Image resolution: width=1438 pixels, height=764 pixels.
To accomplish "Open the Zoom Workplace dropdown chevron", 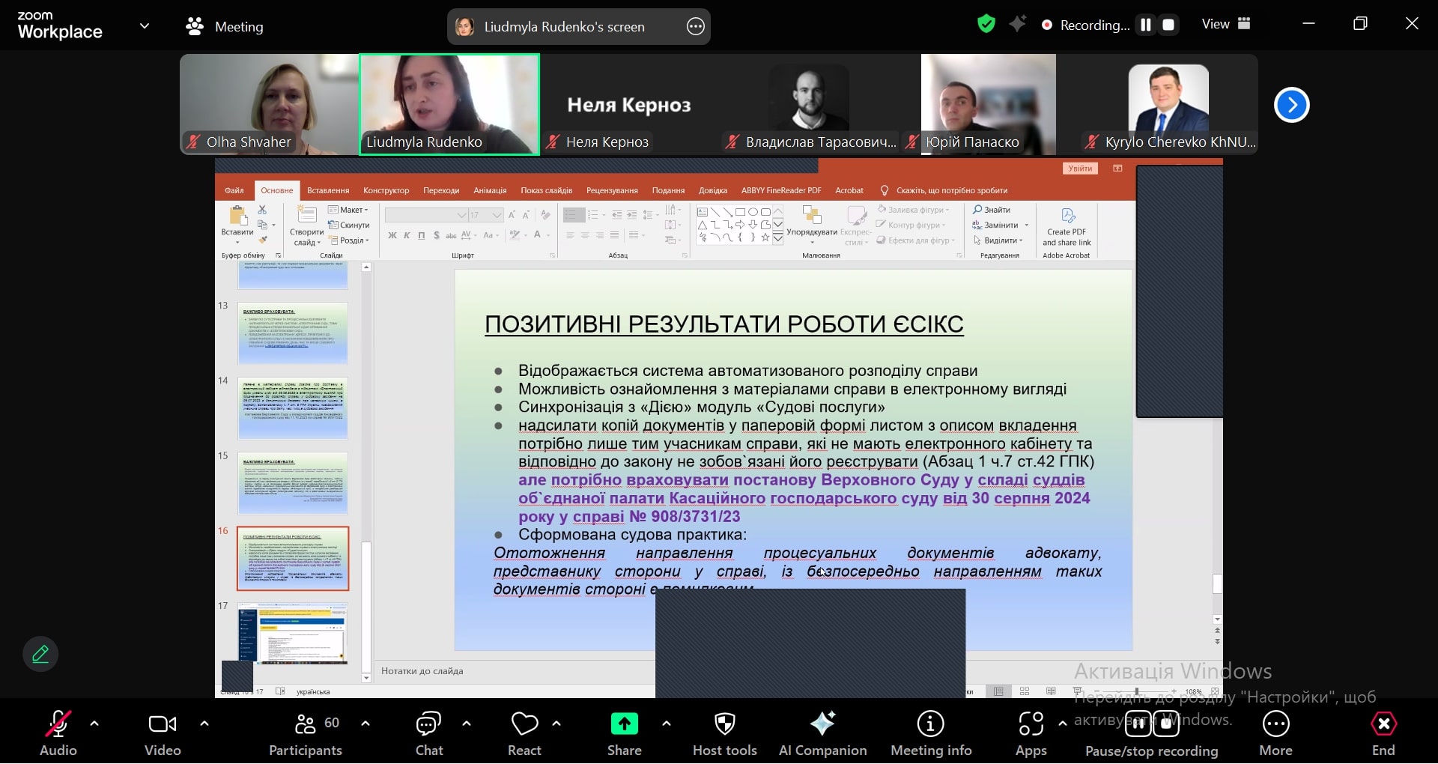I will pyautogui.click(x=145, y=25).
